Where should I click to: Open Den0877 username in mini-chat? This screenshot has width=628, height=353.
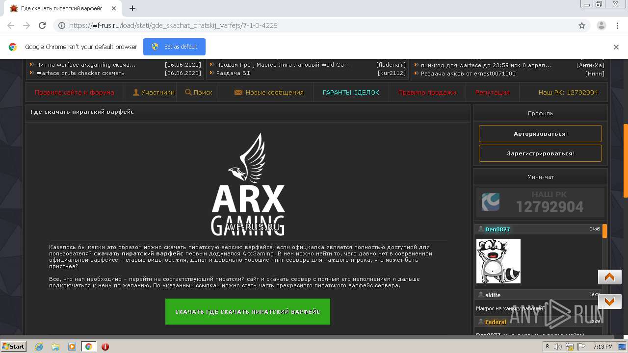coord(497,229)
